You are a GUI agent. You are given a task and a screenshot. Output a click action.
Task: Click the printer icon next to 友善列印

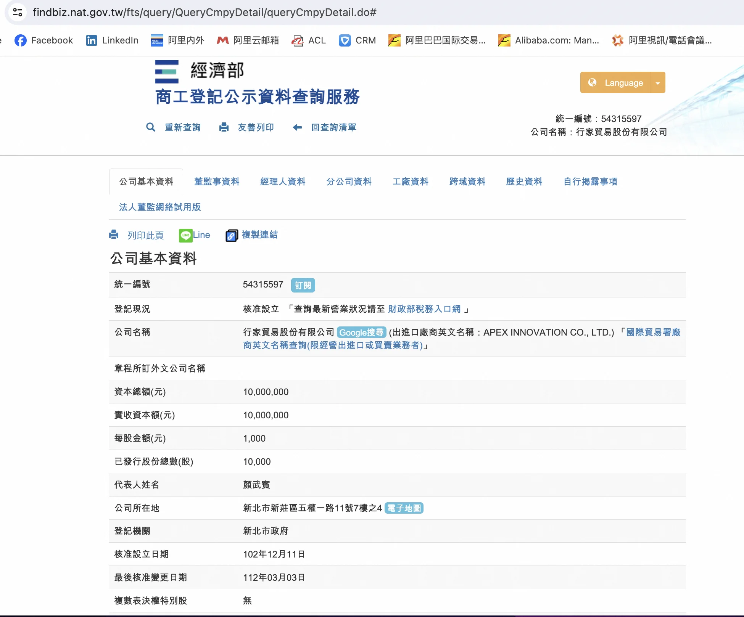tap(224, 127)
